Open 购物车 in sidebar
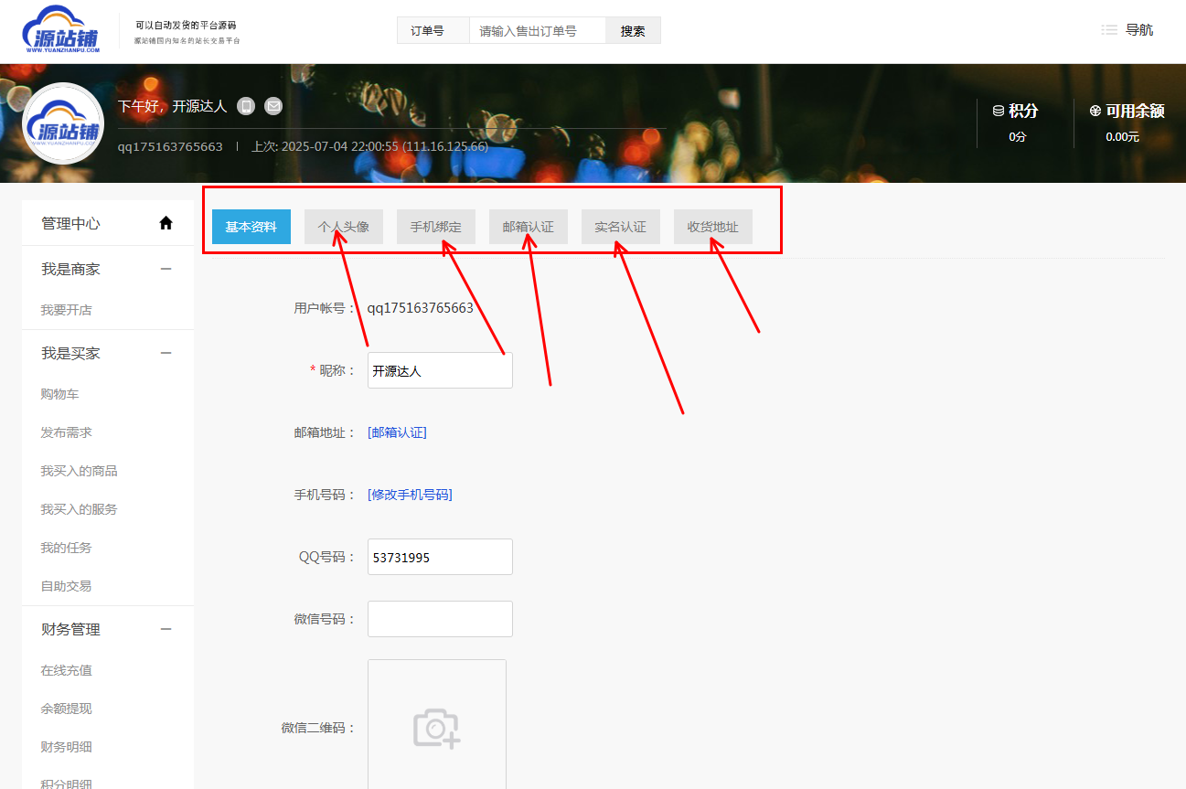1186x789 pixels. coord(59,394)
